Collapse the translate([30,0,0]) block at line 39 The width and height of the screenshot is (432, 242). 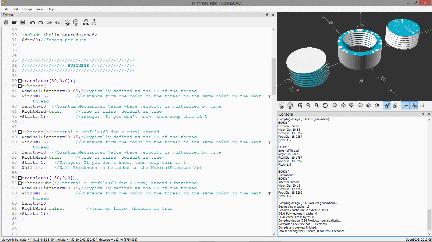(x=20, y=81)
